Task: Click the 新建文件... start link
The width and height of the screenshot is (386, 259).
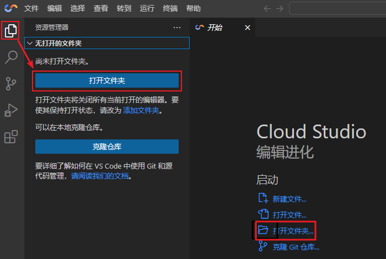Action: pos(289,199)
